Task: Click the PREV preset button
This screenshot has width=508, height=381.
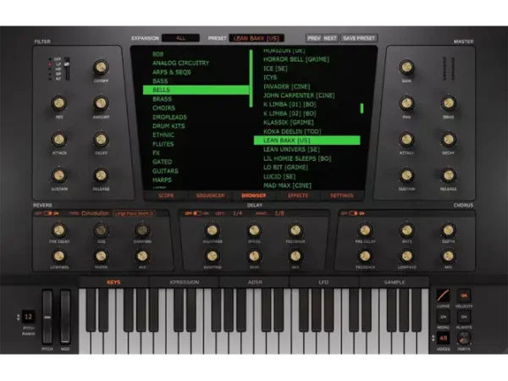Action: click(313, 38)
